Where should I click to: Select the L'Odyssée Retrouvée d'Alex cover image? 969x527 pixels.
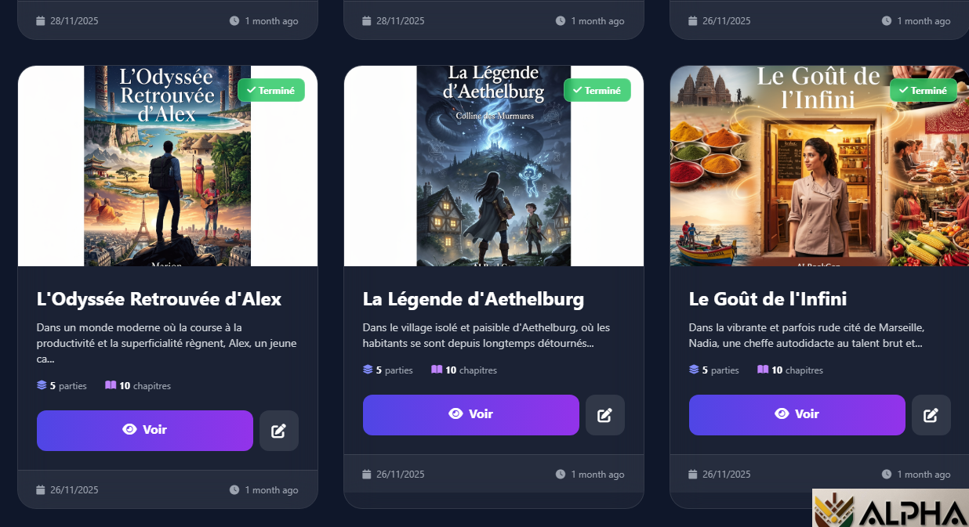[x=168, y=166]
